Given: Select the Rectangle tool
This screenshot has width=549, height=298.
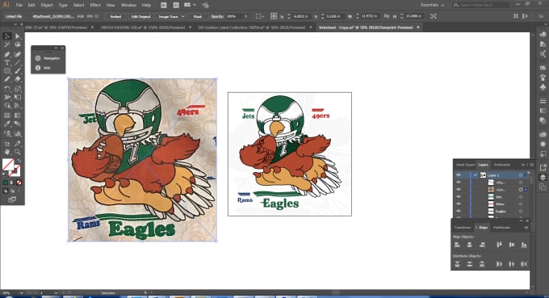Looking at the screenshot, I should pyautogui.click(x=6, y=71).
